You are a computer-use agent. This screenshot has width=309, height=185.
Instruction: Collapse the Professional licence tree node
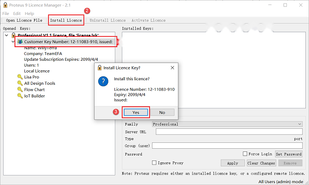(6, 35)
